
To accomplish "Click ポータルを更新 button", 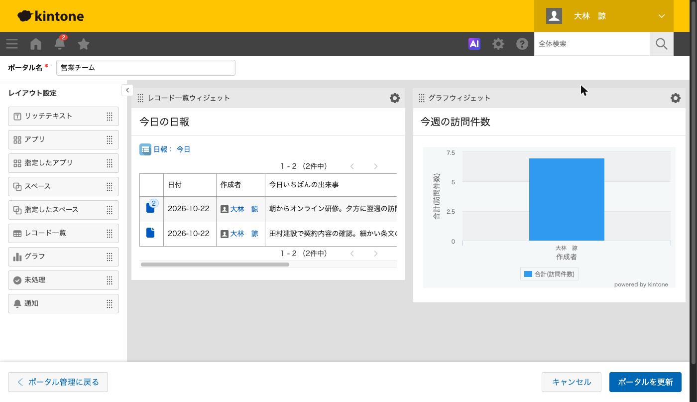I will pos(645,382).
